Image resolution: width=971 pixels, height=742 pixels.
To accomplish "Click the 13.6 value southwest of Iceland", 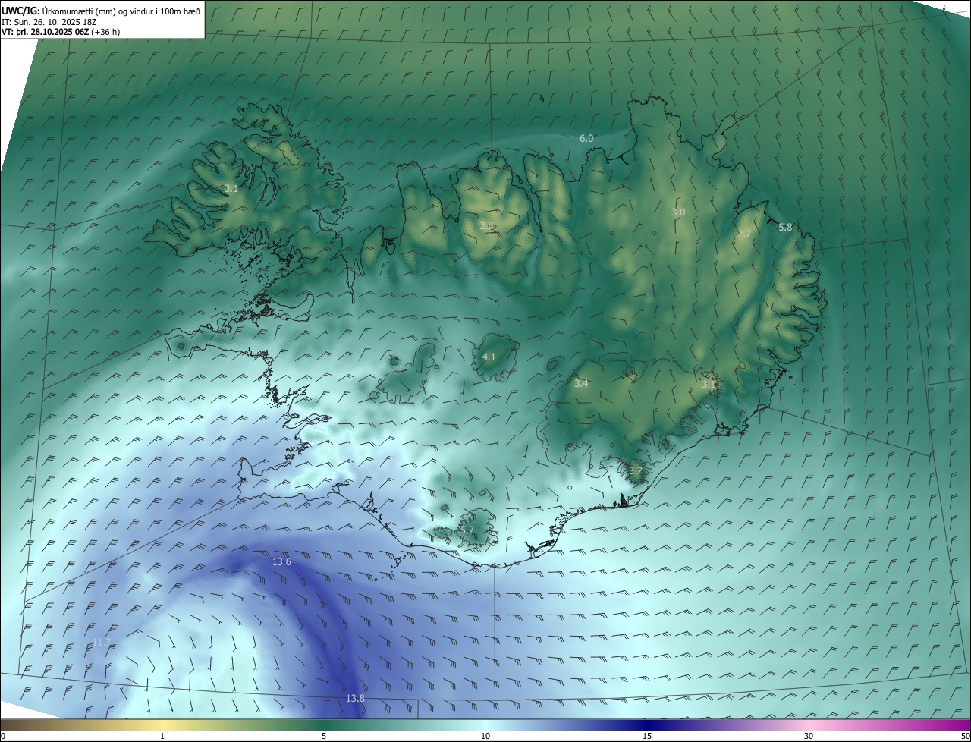I will tap(281, 561).
